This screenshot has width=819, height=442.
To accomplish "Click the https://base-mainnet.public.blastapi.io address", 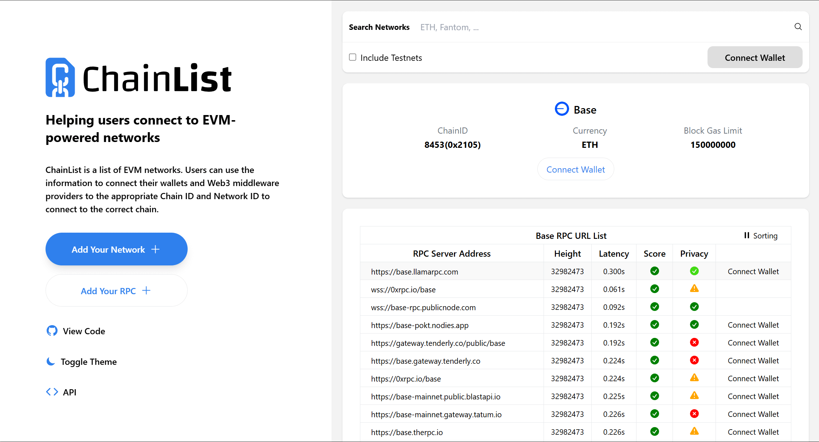I will click(x=435, y=396).
